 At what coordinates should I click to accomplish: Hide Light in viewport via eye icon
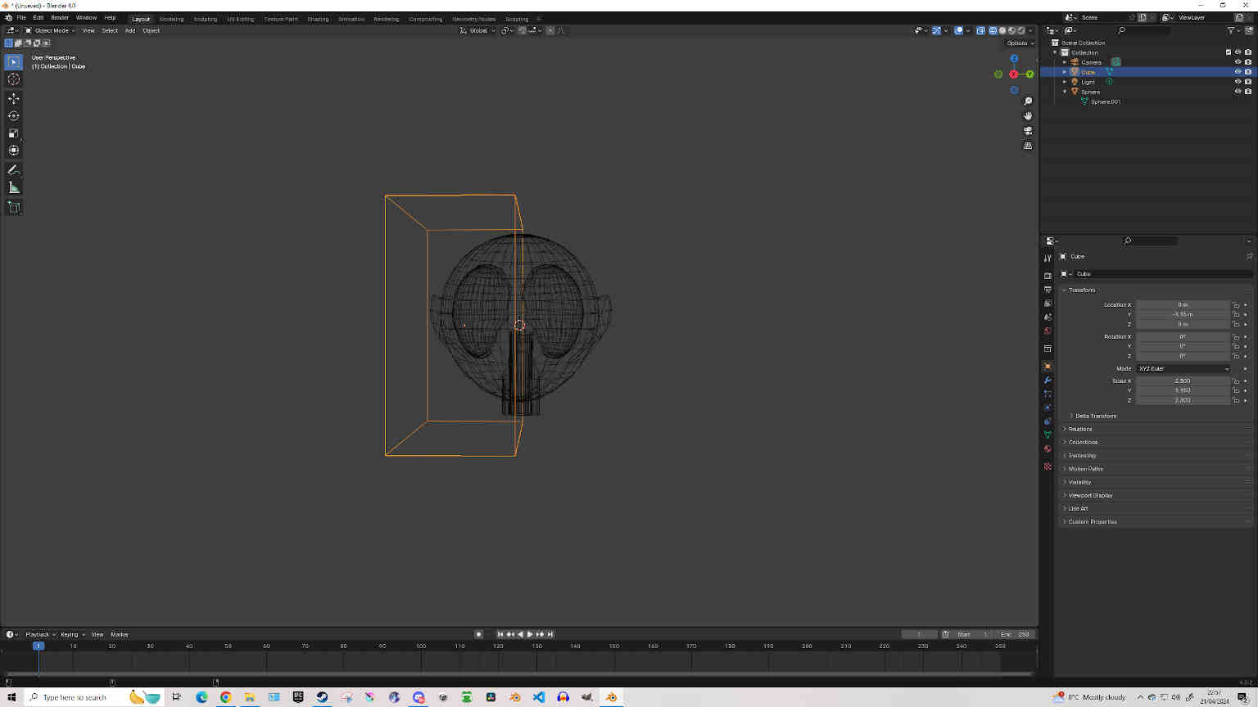[x=1238, y=82]
